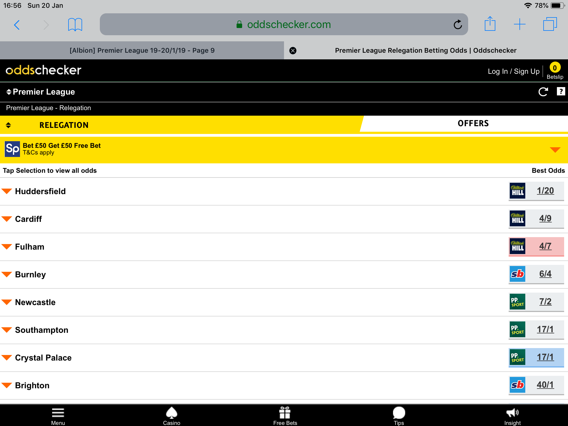Screen dimensions: 568x426
Task: Tap Paddy Power logo in Southampton row
Action: tap(518, 329)
